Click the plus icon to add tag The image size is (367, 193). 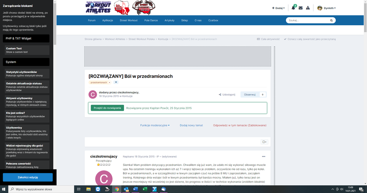pyautogui.click(x=116, y=82)
